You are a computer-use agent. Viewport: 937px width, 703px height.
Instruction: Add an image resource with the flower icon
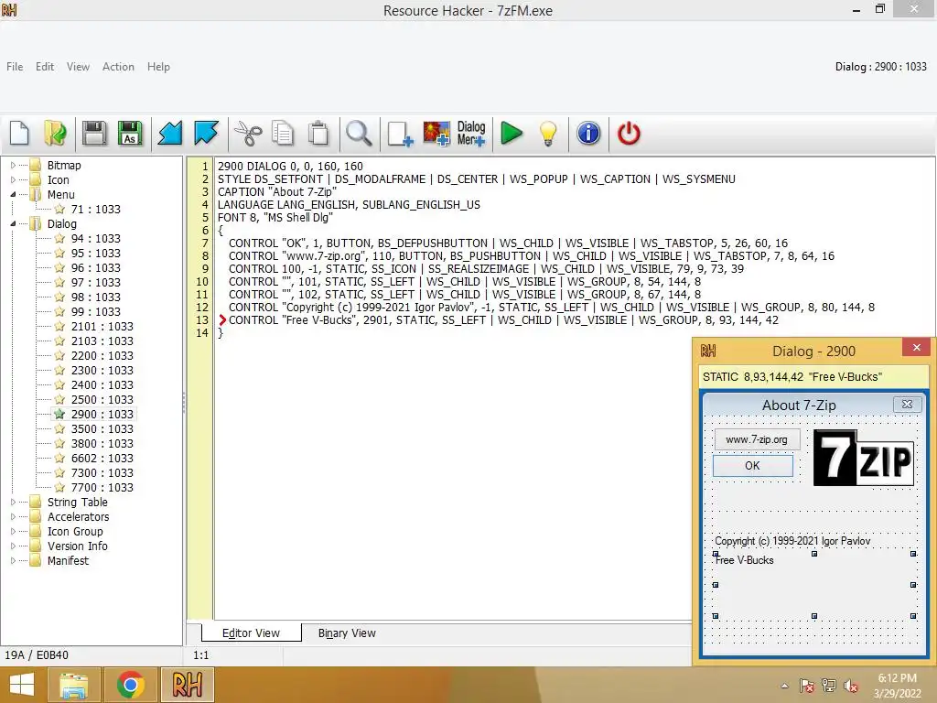pyautogui.click(x=436, y=133)
